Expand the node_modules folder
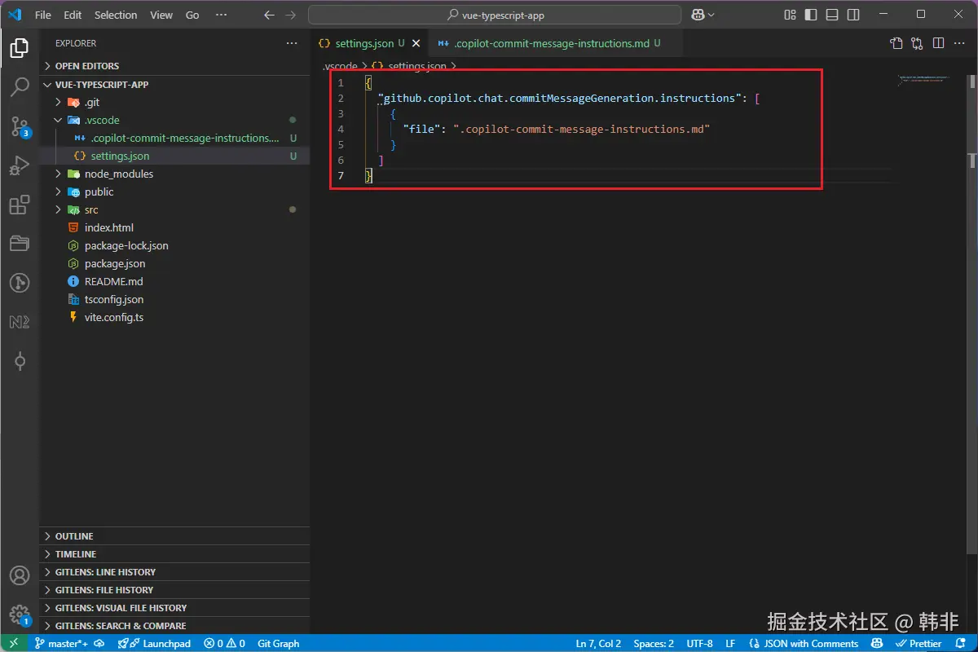The width and height of the screenshot is (978, 652). (118, 174)
